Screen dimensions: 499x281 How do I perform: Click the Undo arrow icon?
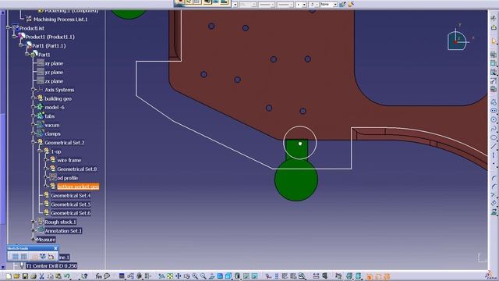tap(67, 276)
